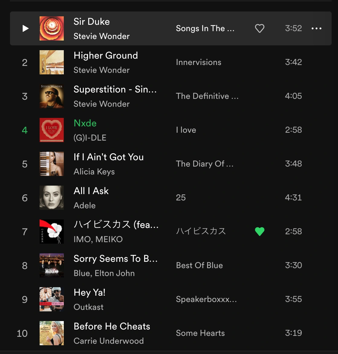This screenshot has width=338, height=354.
Task: Click the Carrie Underwood artist link
Action: click(109, 341)
